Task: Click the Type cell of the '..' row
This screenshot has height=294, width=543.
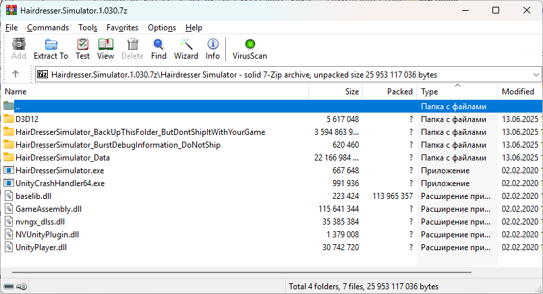Action: coord(454,107)
